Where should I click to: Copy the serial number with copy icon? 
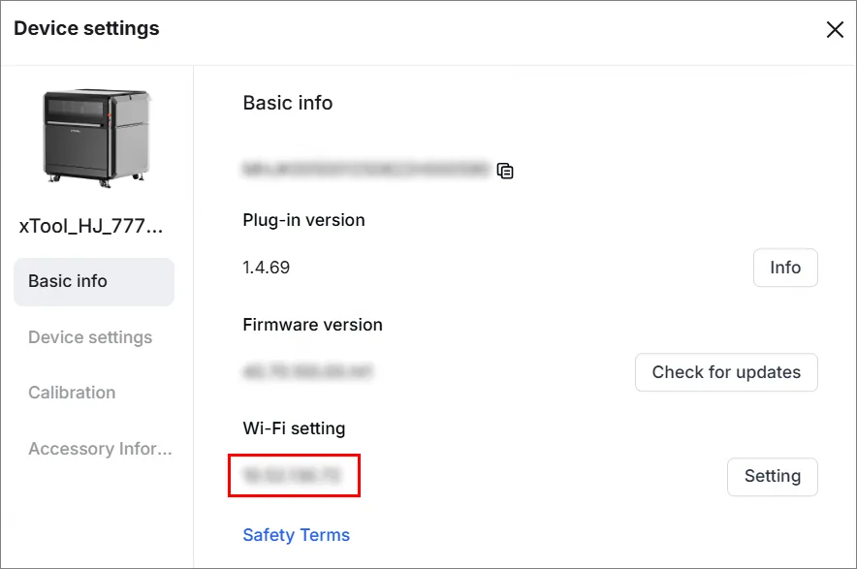pos(505,171)
